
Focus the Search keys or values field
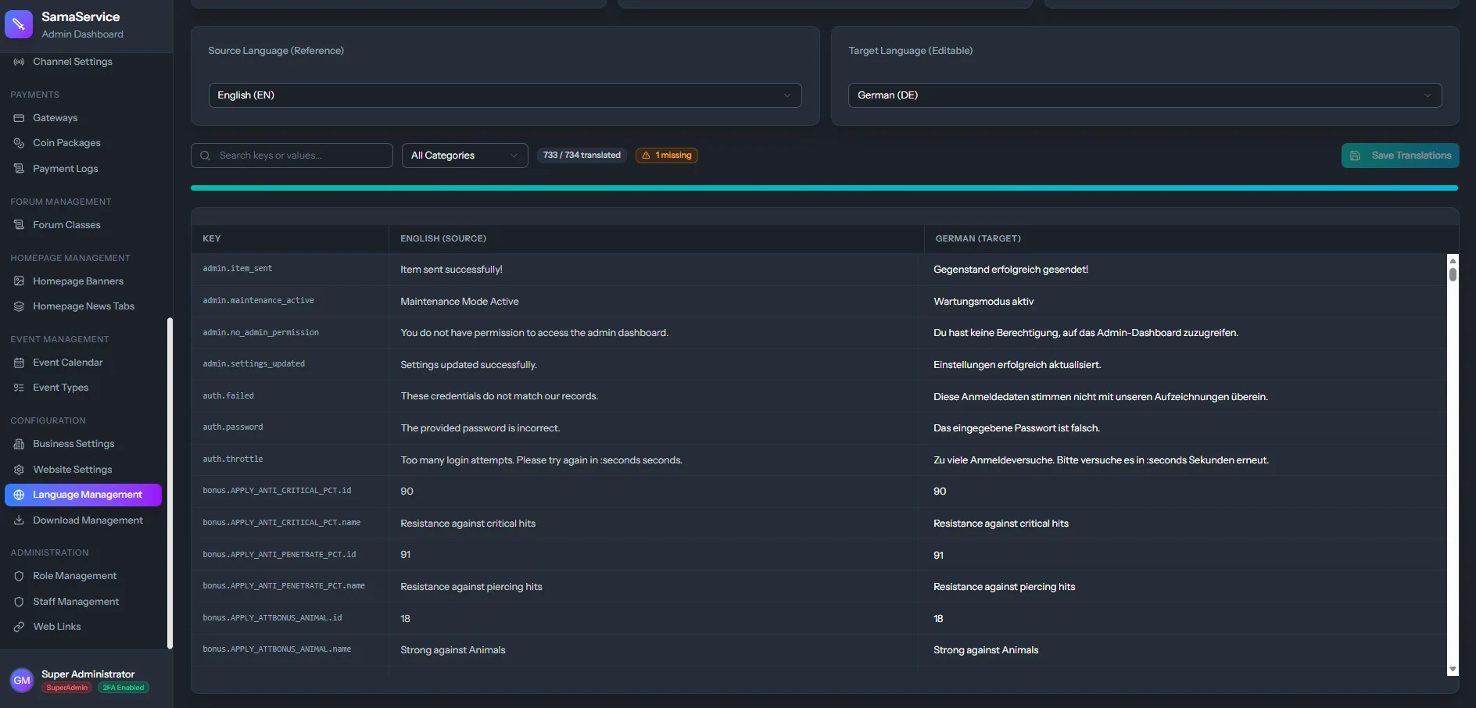click(x=292, y=156)
